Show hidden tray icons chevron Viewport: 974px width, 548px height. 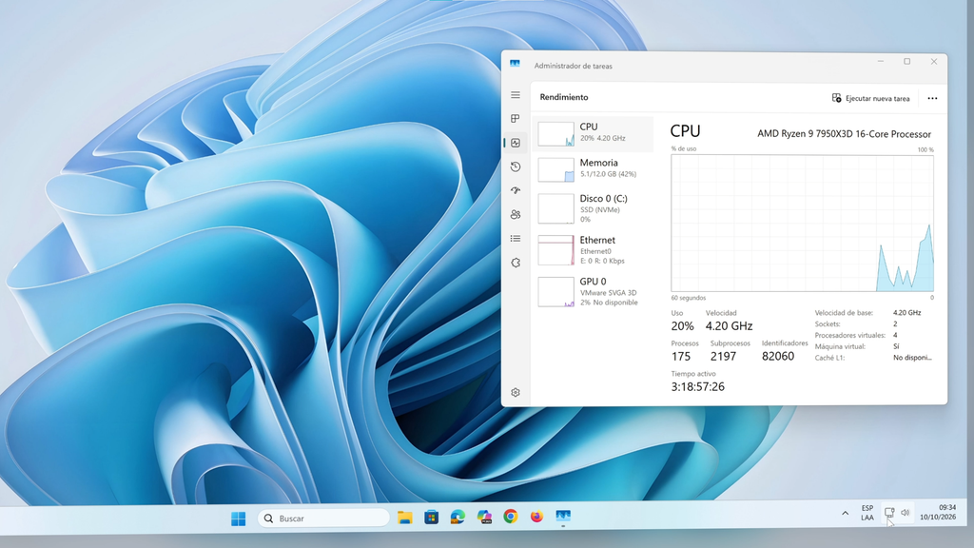[845, 513]
